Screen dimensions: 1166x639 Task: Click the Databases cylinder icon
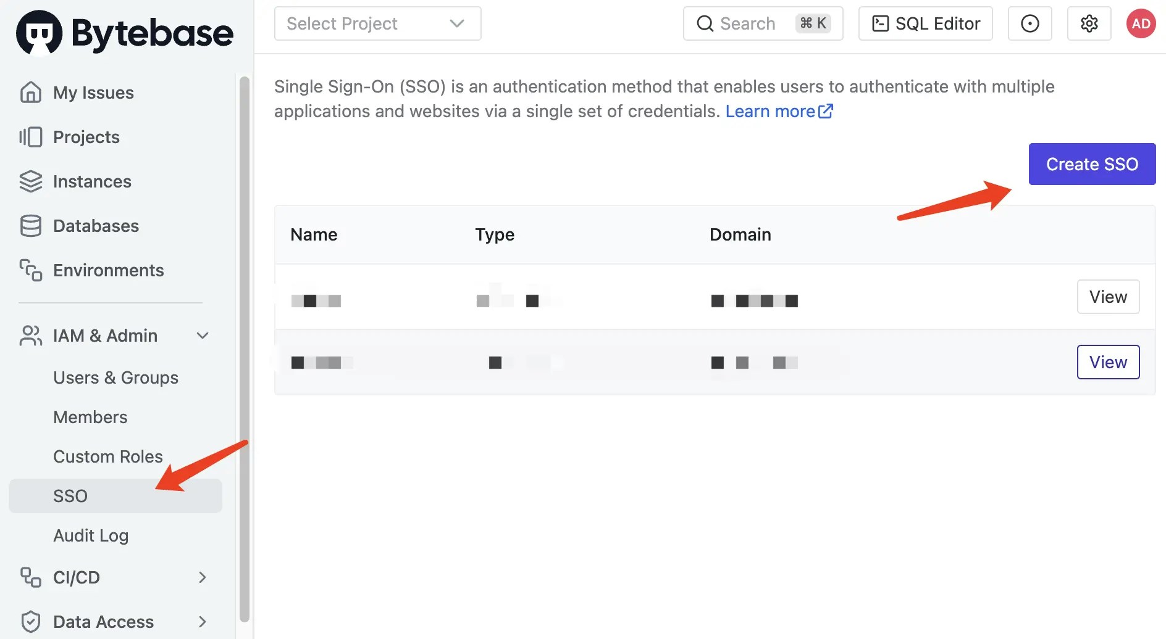click(x=30, y=226)
